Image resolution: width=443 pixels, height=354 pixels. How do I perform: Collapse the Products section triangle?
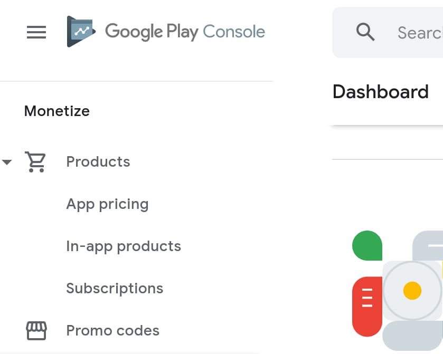(7, 162)
